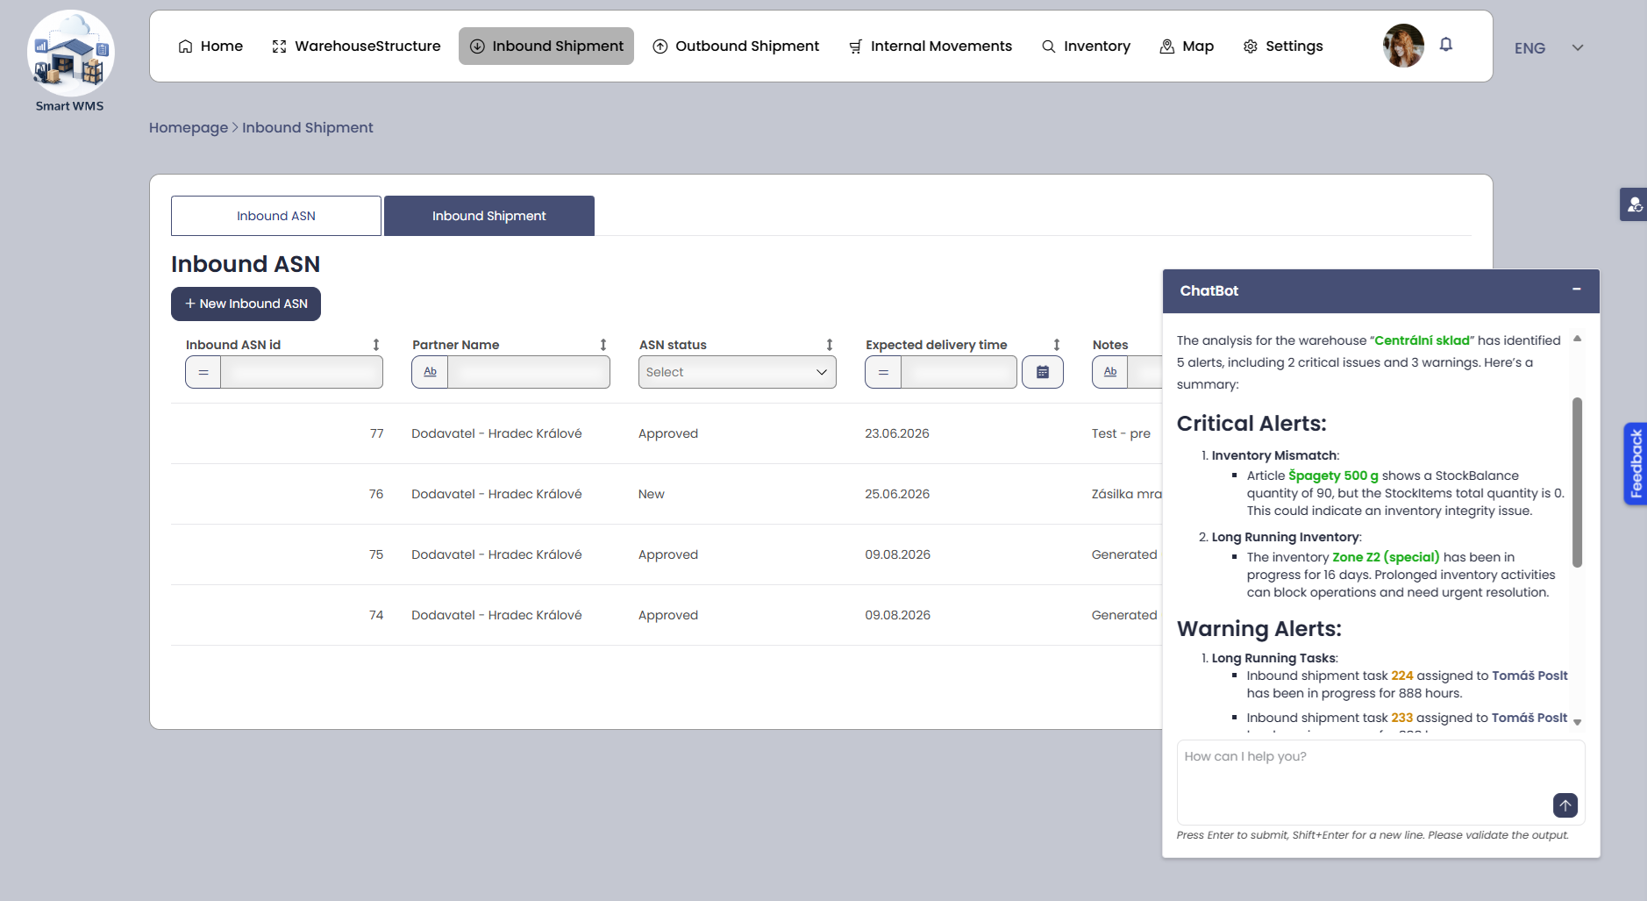Open Internal Movements menu
The width and height of the screenshot is (1647, 901).
coord(930,46)
